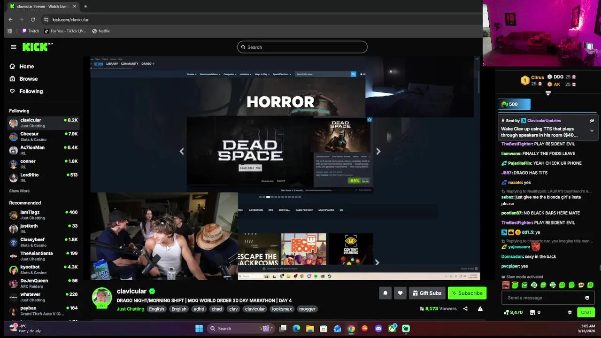
Task: Open the Netflix bookmark
Action: point(100,31)
